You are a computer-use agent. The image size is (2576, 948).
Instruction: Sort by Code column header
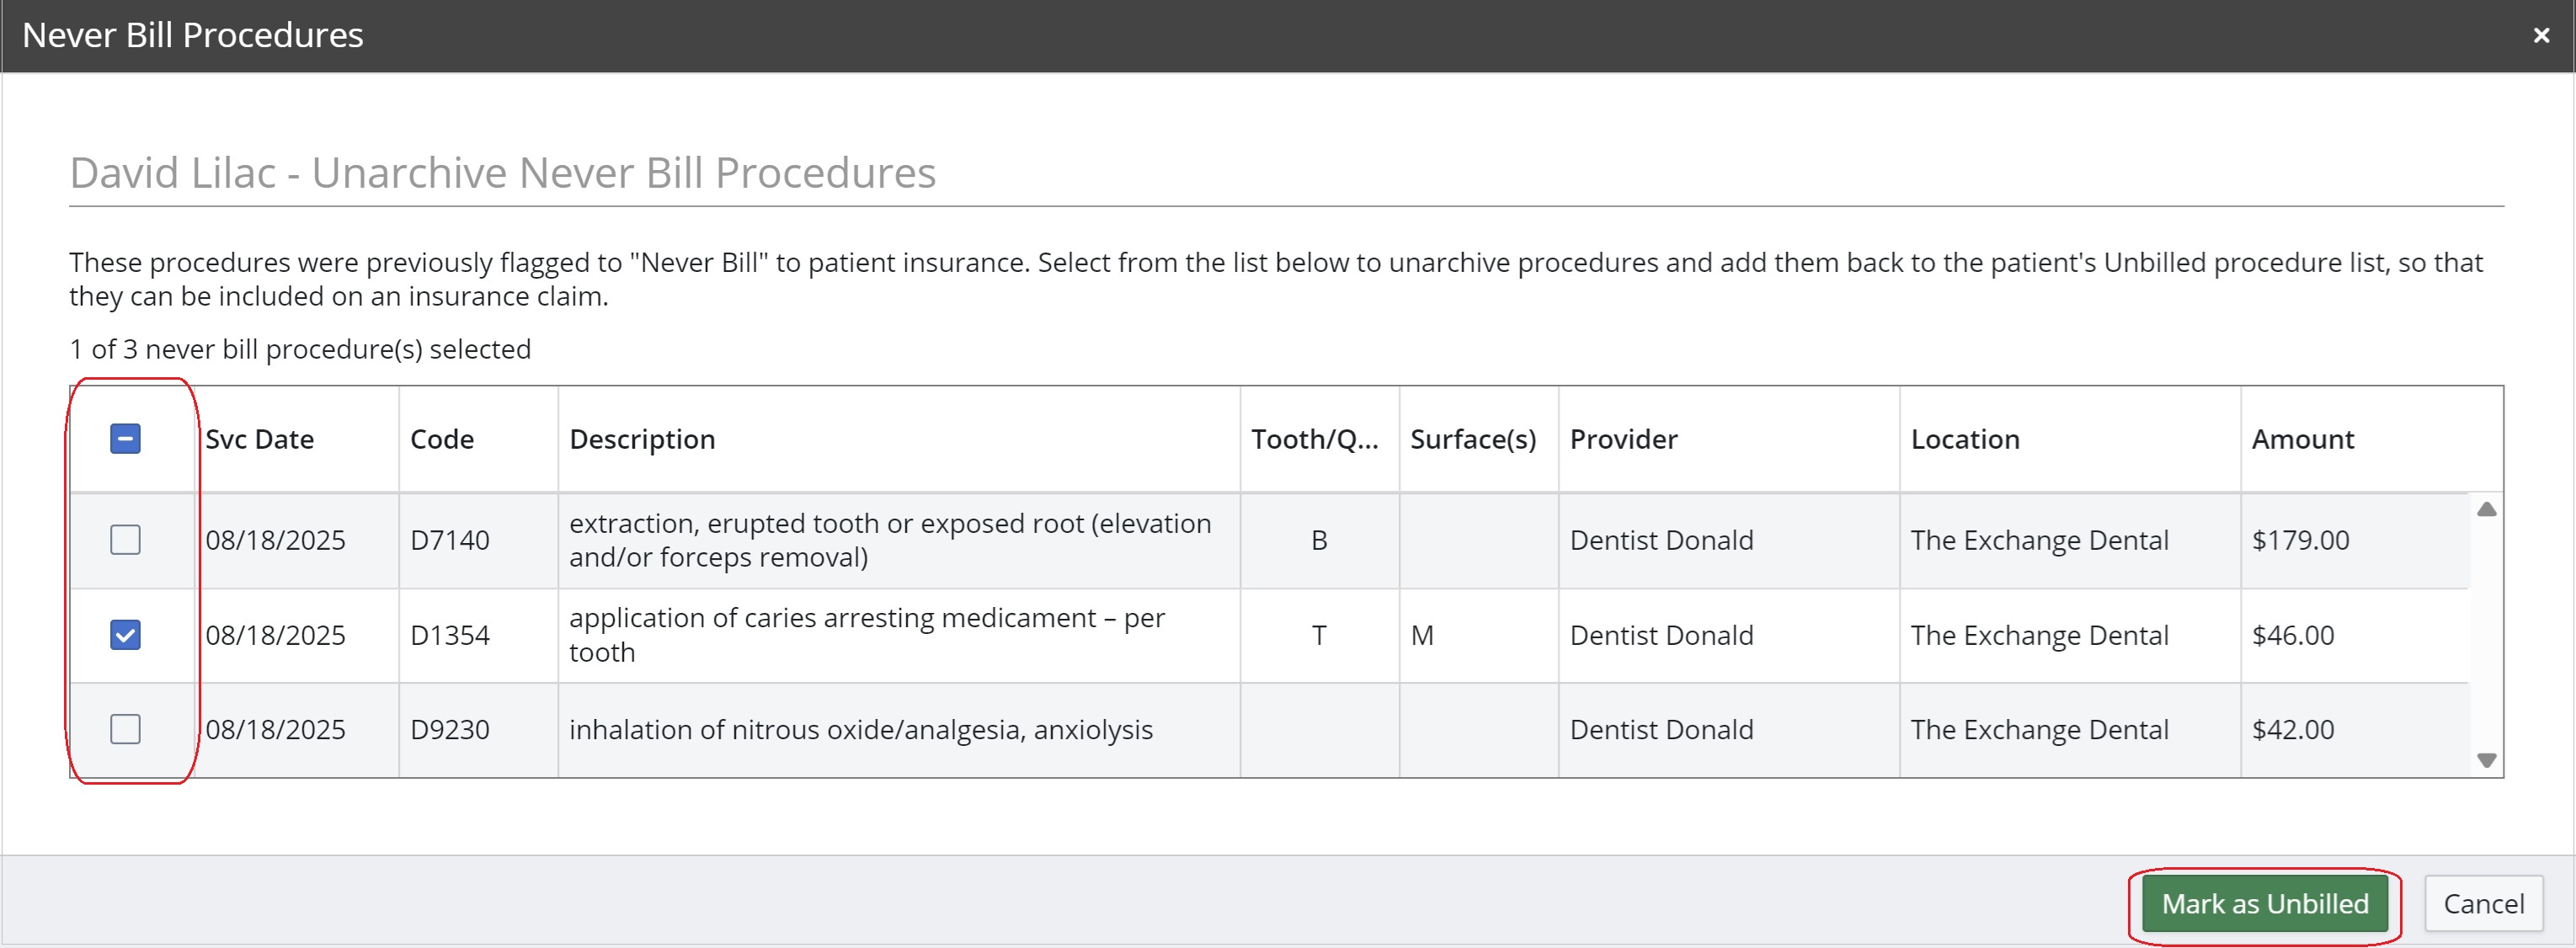[x=442, y=440]
